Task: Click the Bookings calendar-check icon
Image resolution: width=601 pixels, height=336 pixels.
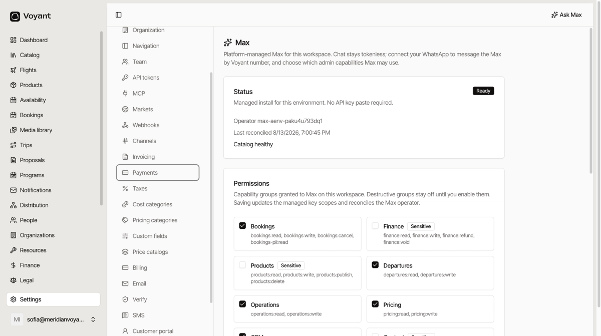Action: click(14, 115)
